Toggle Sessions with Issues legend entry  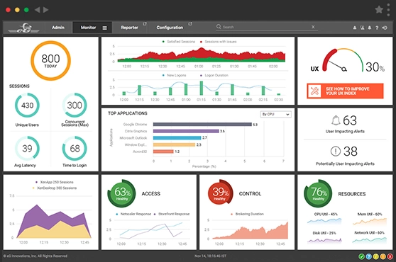coord(219,42)
